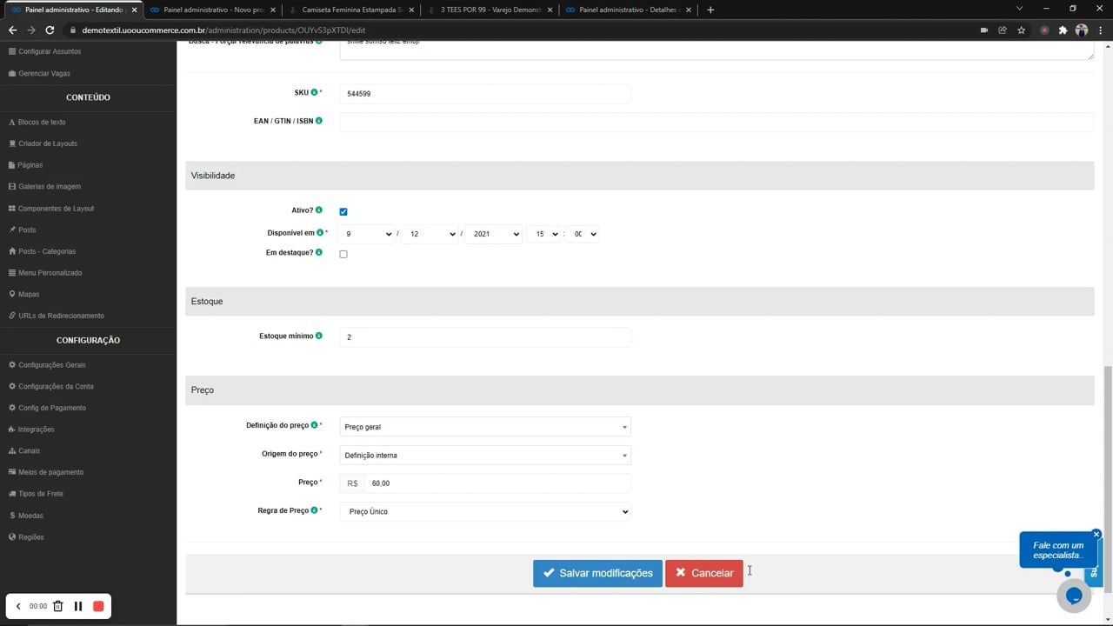Select Tipos de Frete in sidebar
This screenshot has width=1113, height=626.
pyautogui.click(x=40, y=493)
